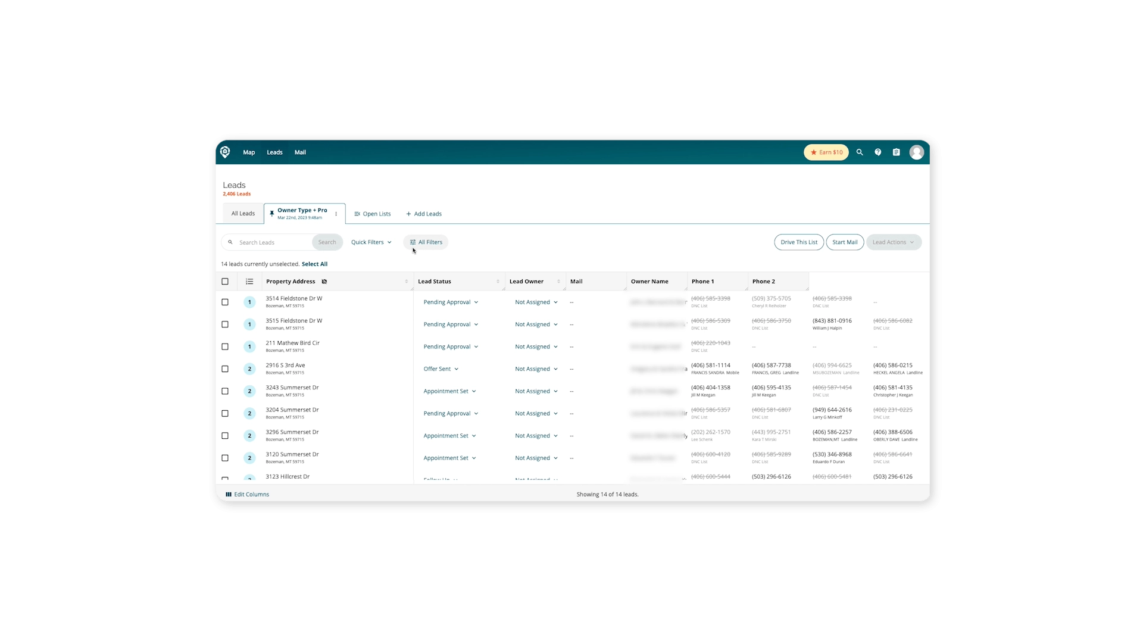The height and width of the screenshot is (643, 1143).
Task: Click the Select All link
Action: [x=314, y=264]
